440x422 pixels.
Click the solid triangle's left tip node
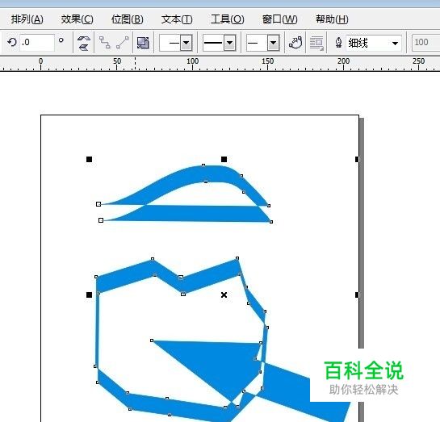[152, 341]
